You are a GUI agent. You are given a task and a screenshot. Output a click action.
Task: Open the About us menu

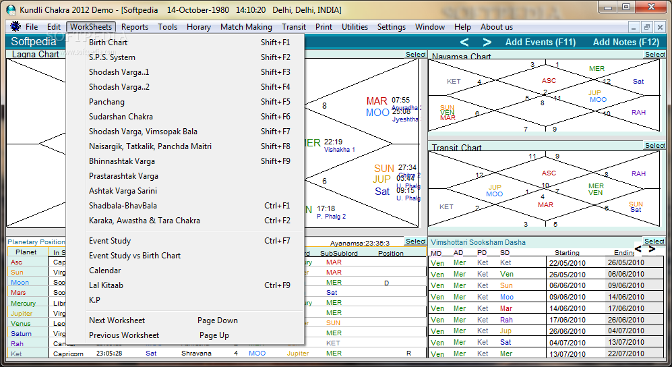(x=496, y=26)
